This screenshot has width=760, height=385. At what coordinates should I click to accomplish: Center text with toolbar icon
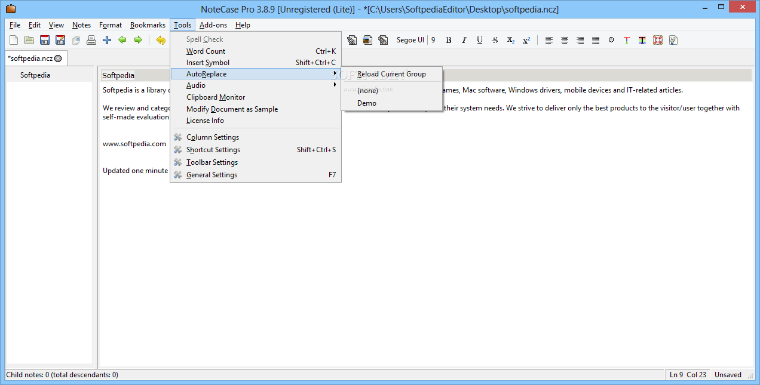(x=564, y=40)
